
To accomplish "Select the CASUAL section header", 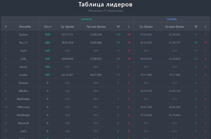I will point(172,19).
